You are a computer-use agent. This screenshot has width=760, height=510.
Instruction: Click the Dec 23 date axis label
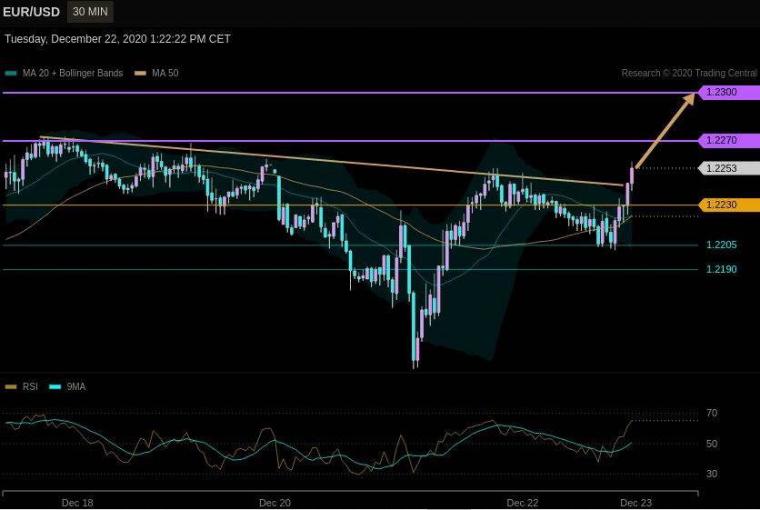(x=636, y=503)
